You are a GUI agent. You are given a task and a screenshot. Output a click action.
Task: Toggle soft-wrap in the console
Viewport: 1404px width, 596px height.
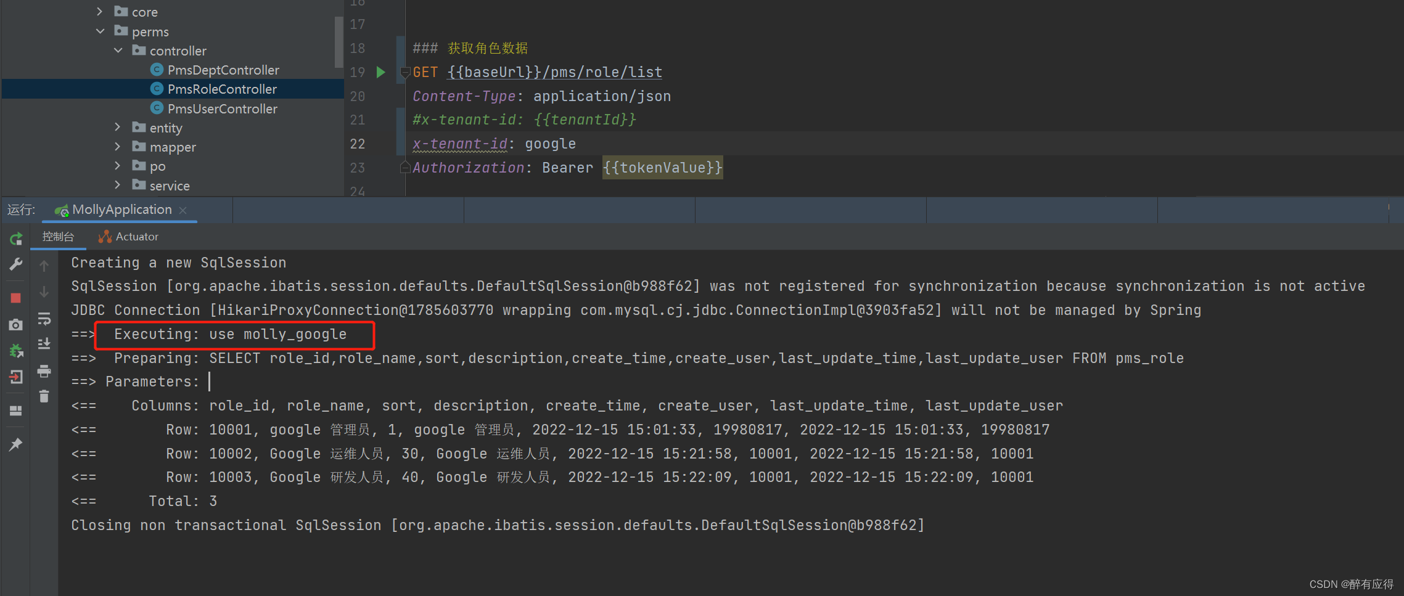click(x=44, y=319)
